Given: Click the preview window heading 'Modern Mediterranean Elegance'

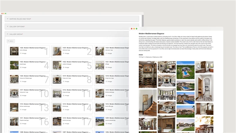Looking at the screenshot, I should pos(151,34).
